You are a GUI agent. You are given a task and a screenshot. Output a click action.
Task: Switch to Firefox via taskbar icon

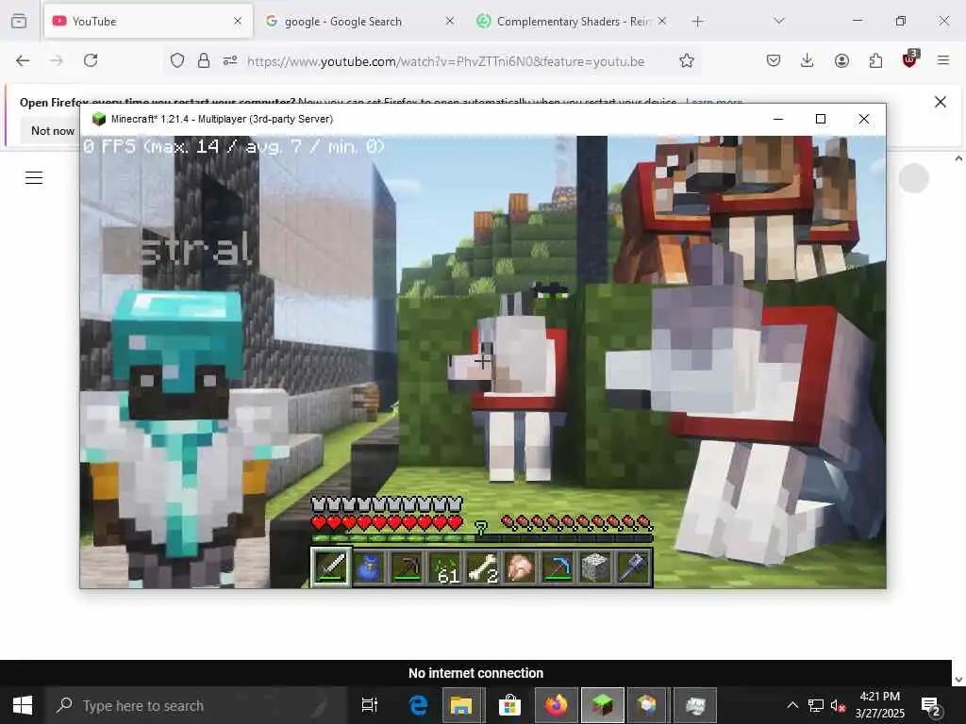556,705
